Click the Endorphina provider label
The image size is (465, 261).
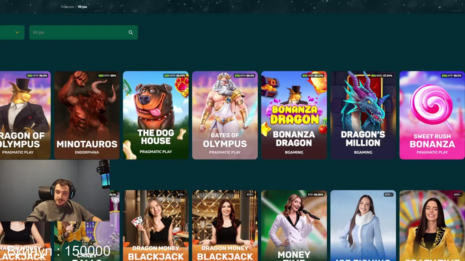[87, 152]
